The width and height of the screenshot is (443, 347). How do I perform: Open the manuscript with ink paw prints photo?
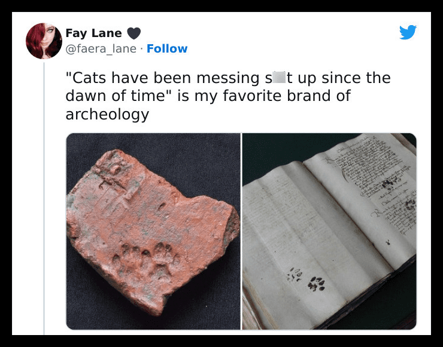pyautogui.click(x=329, y=231)
